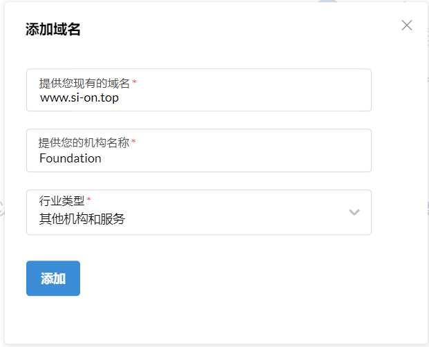This screenshot has width=429, height=347.
Task: Click the blue 添加 button
Action: click(x=53, y=278)
